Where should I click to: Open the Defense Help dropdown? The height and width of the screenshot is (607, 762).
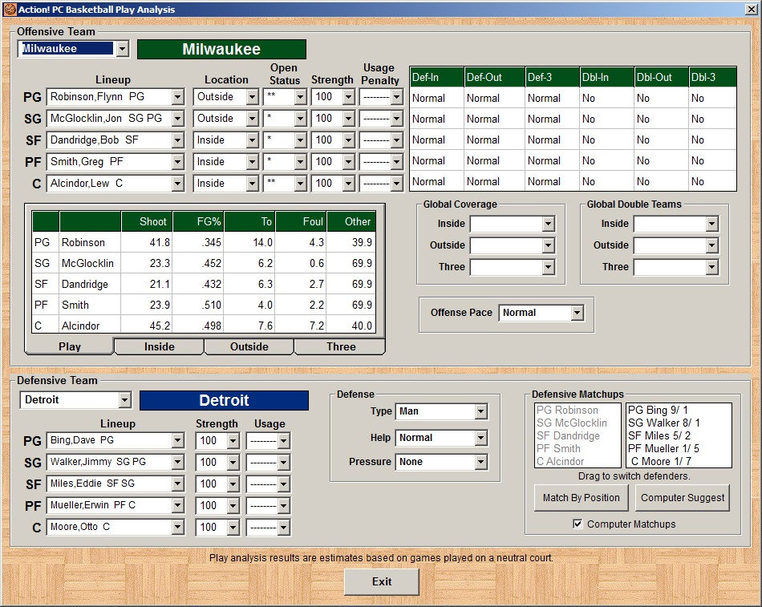pyautogui.click(x=480, y=439)
